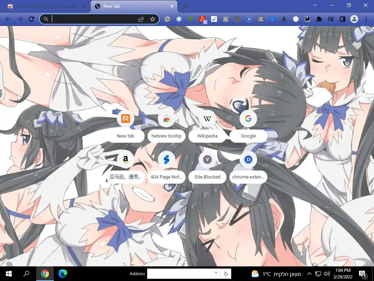Open the network status tray icon
This screenshot has width=374, height=281.
point(318,274)
